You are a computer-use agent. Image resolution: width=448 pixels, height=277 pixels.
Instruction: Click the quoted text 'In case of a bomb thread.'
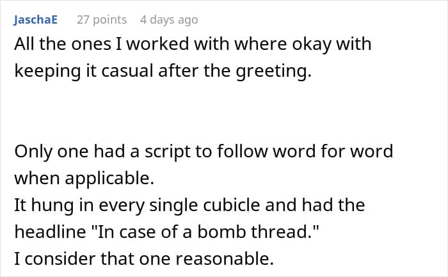coord(208,232)
